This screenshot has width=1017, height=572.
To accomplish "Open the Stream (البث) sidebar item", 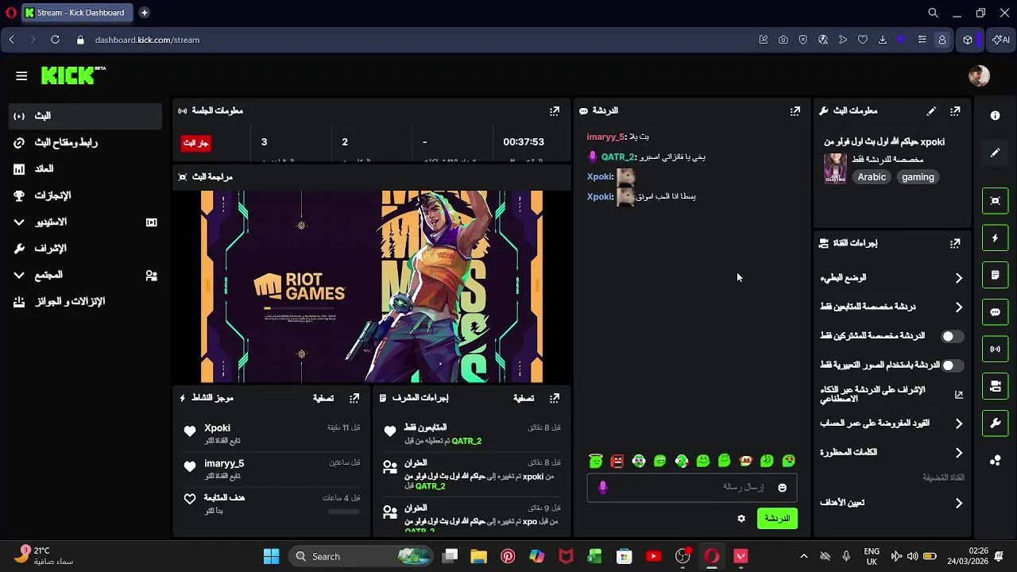I will click(x=85, y=116).
